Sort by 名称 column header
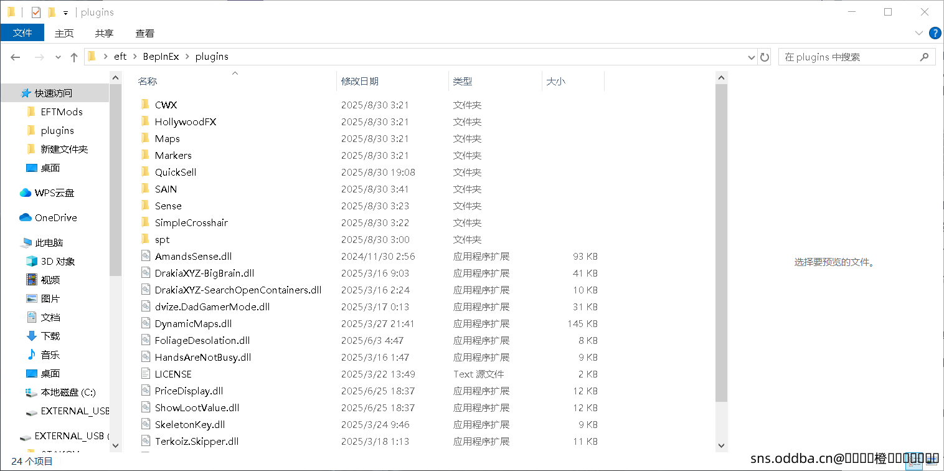The height and width of the screenshot is (471, 944). coord(148,81)
